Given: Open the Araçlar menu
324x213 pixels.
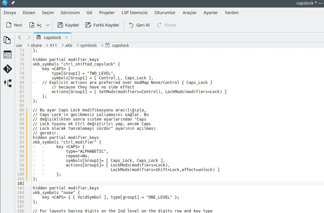Looking at the screenshot, I should pyautogui.click(x=189, y=12).
